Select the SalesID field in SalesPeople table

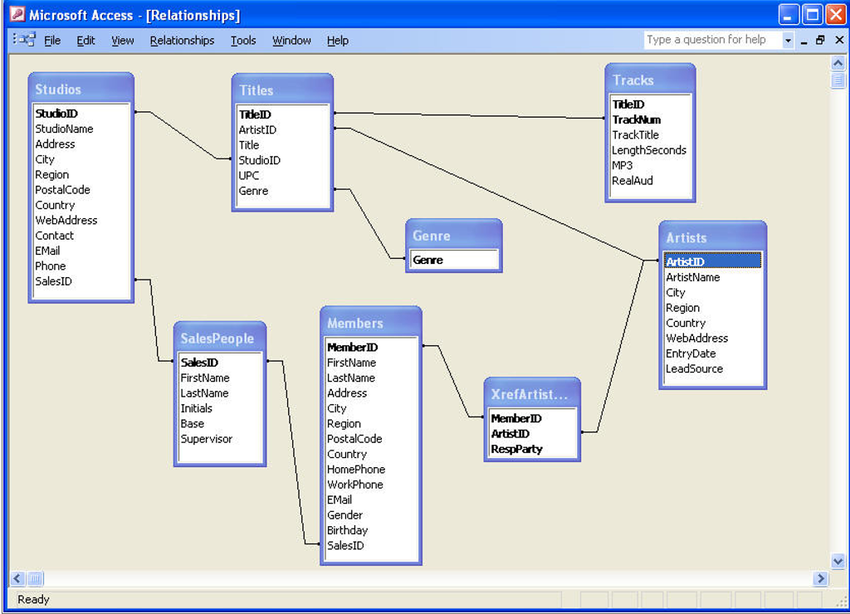pyautogui.click(x=220, y=362)
